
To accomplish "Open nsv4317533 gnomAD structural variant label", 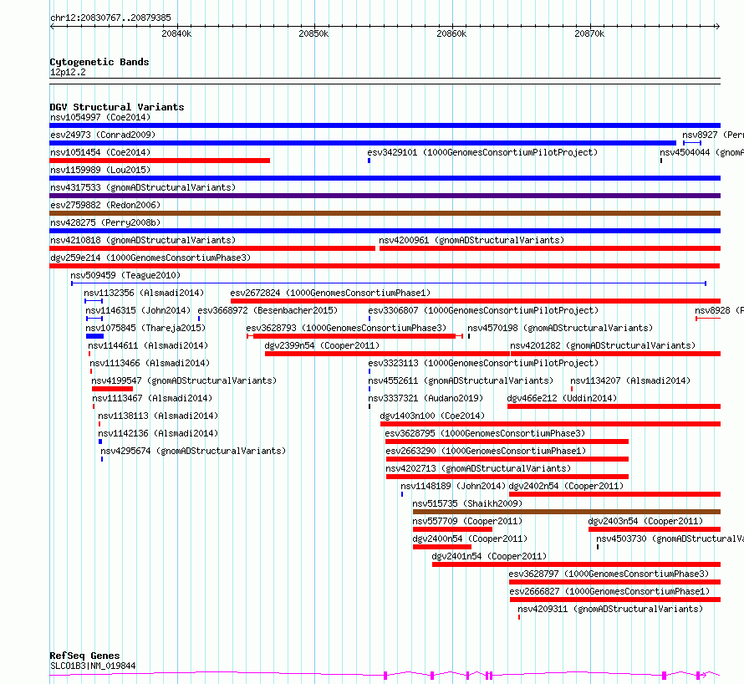I will 143,187.
